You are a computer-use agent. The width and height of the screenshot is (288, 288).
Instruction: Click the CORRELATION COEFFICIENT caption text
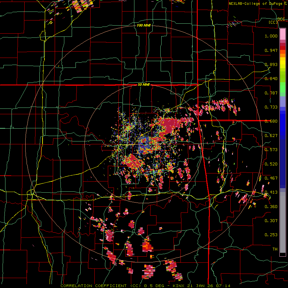[93, 286]
